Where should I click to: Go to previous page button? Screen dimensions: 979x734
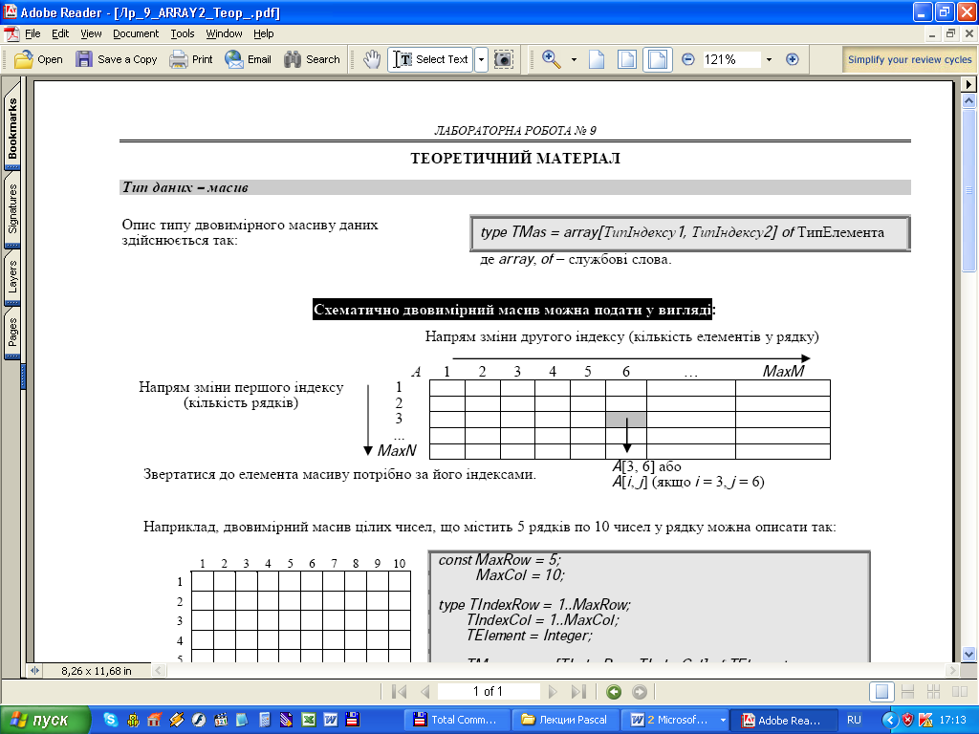[425, 692]
